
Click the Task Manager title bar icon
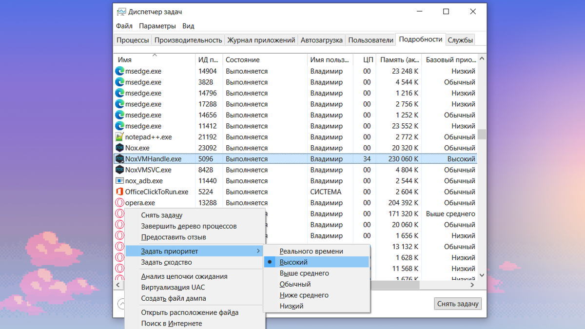click(122, 12)
